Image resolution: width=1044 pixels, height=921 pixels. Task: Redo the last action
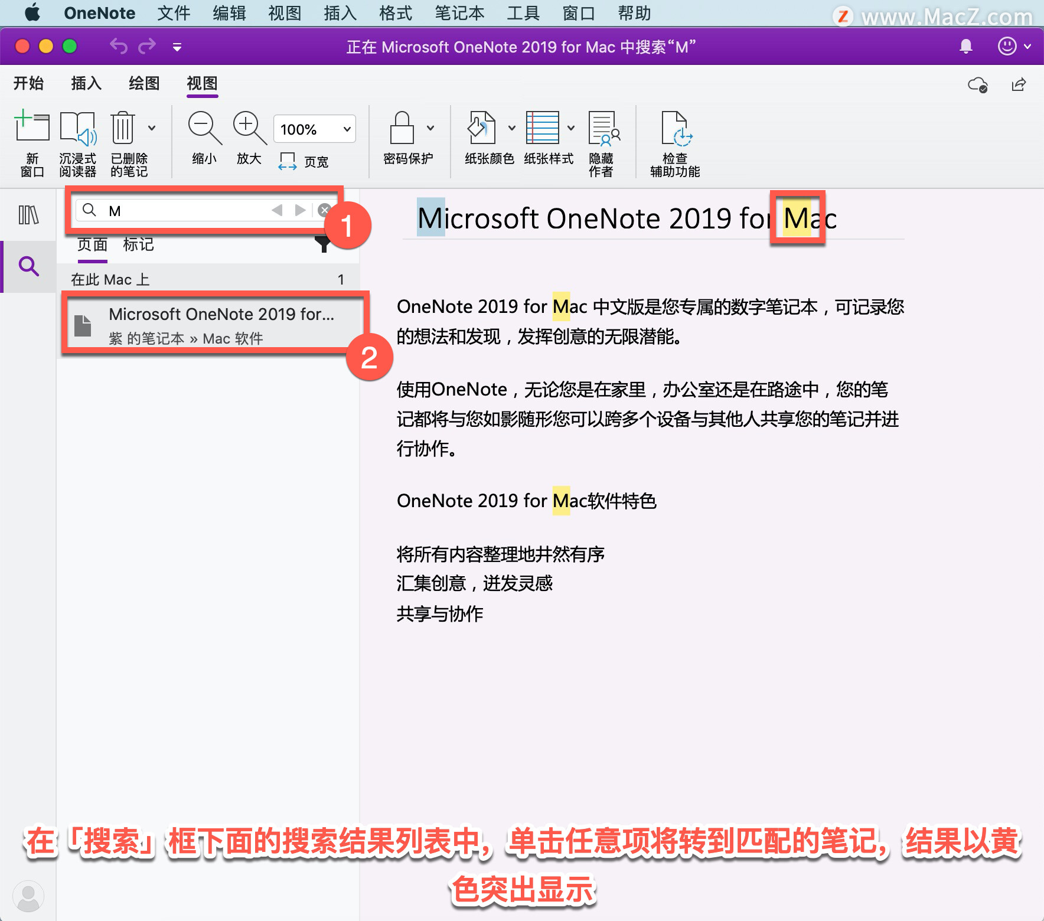click(x=147, y=46)
